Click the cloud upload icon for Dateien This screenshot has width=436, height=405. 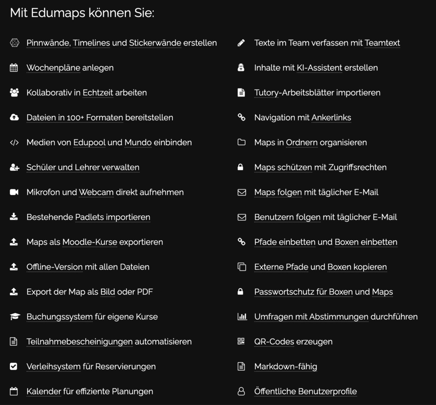14,118
